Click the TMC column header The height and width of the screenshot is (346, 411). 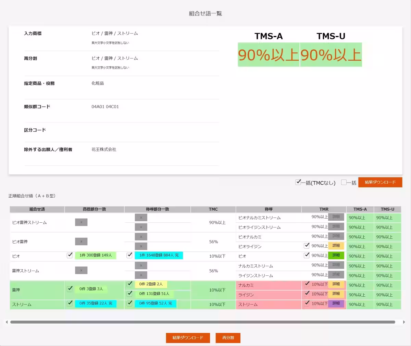pos(213,209)
